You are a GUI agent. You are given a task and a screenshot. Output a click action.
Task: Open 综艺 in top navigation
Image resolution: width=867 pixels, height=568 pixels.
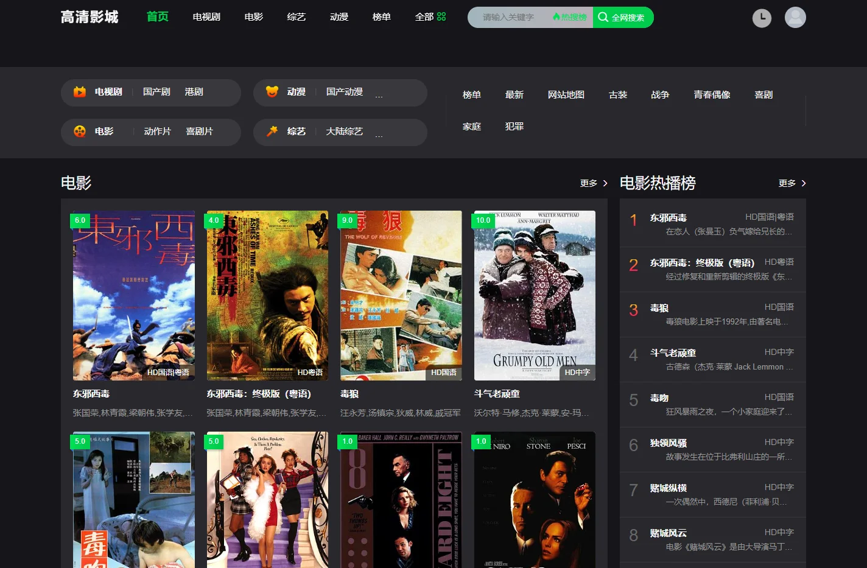click(297, 17)
